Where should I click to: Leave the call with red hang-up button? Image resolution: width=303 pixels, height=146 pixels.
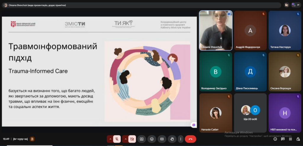pos(190,139)
